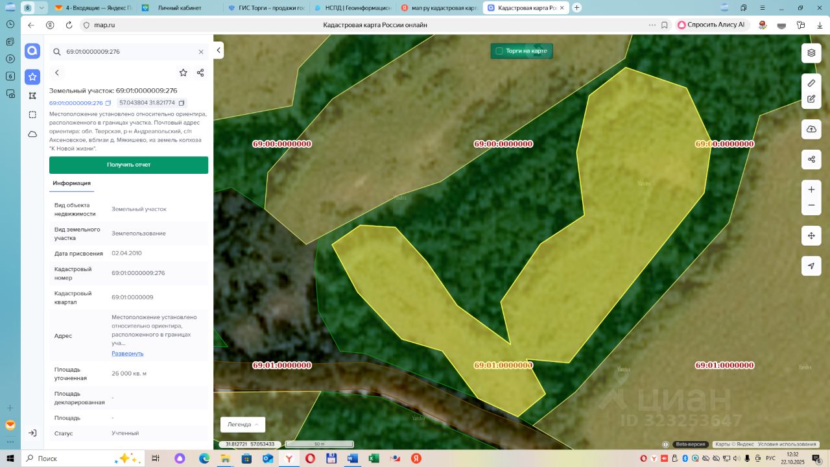The width and height of the screenshot is (830, 467).
Task: Open Excel from the taskbar
Action: tap(373, 459)
